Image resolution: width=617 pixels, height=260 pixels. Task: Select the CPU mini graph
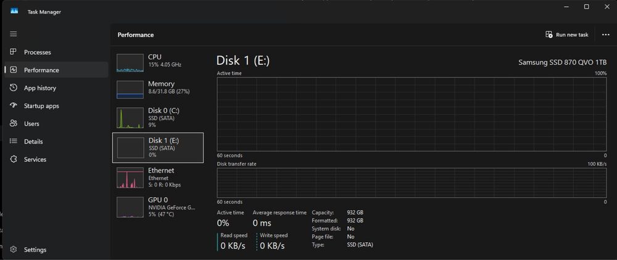click(x=130, y=63)
